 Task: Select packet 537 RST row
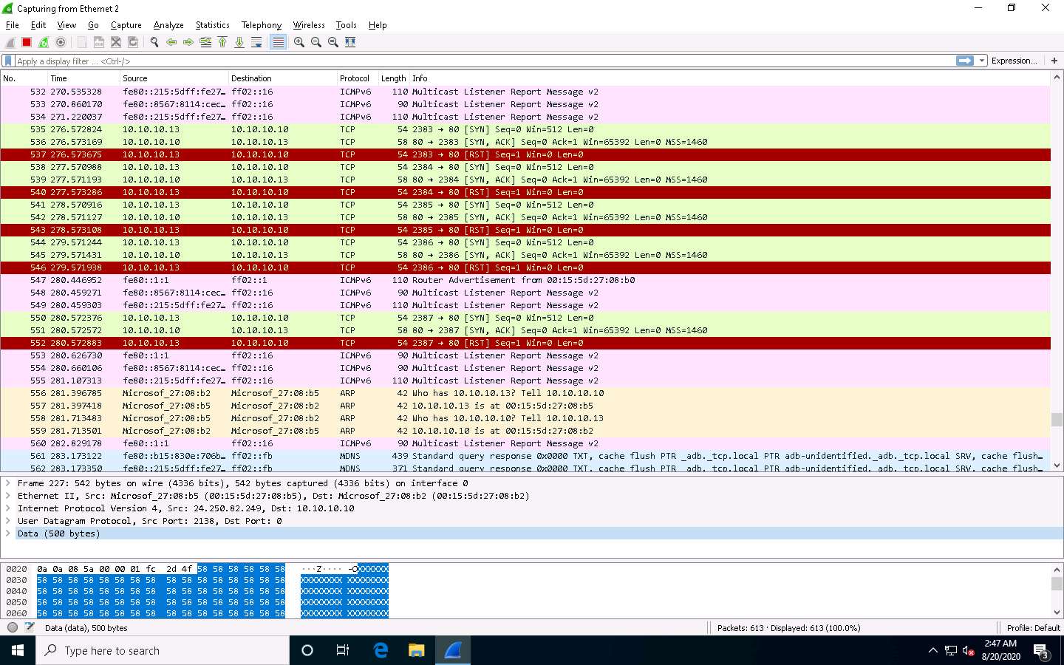pos(525,154)
